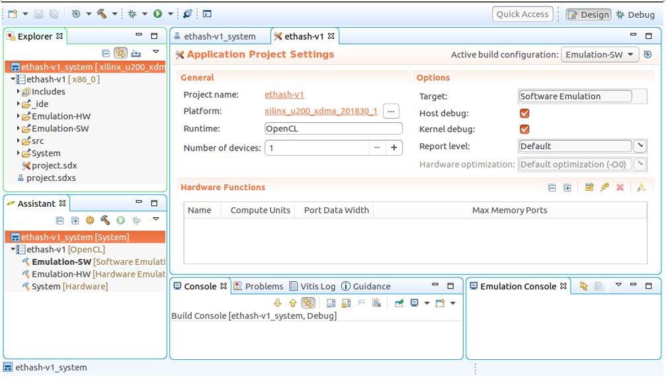Switch to the Problems tab
666x381 pixels.
tap(259, 287)
